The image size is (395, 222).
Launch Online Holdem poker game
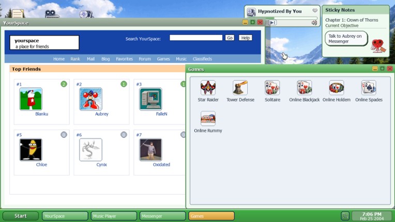tap(336, 88)
